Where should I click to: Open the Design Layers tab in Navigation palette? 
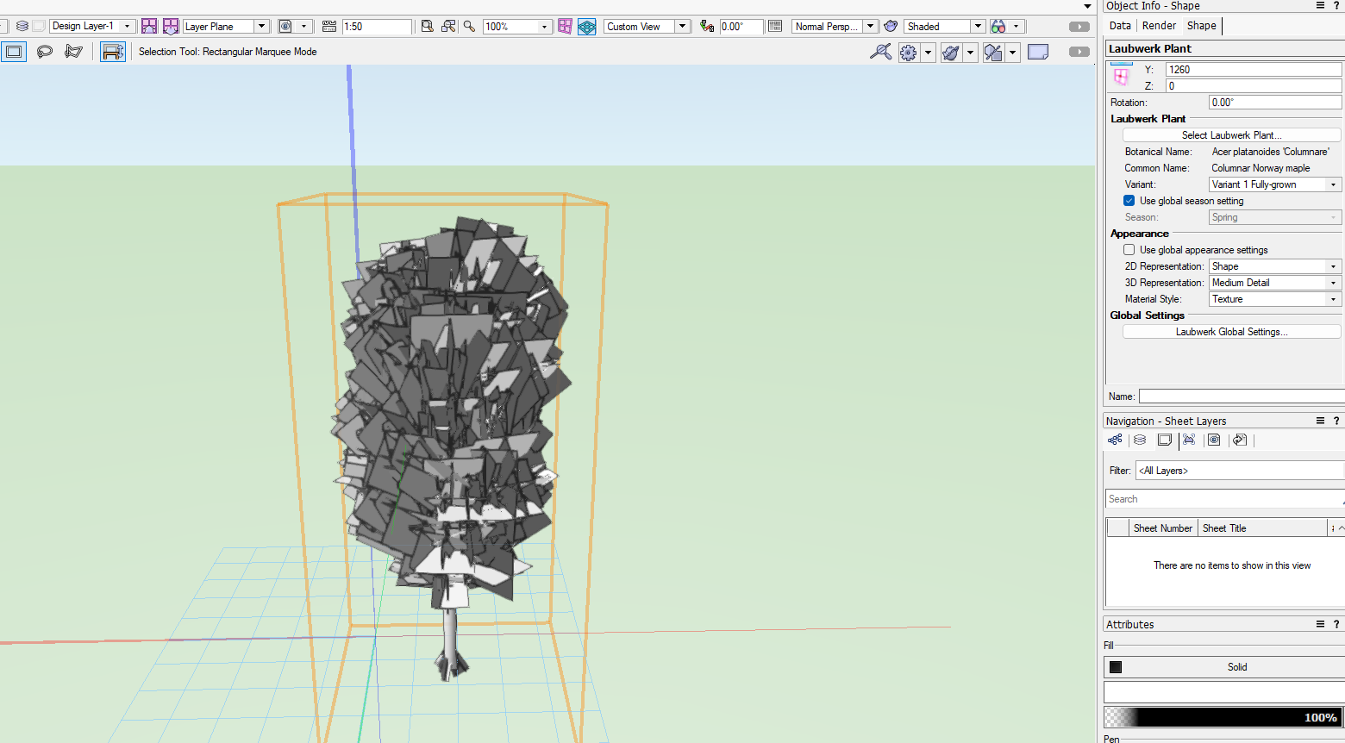coord(1140,440)
